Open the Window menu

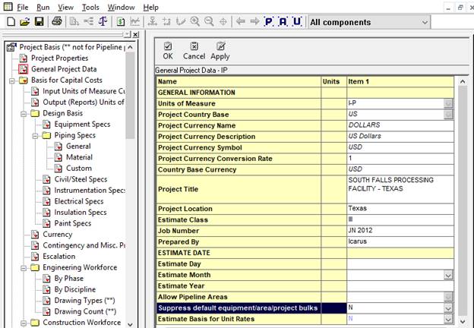(122, 8)
